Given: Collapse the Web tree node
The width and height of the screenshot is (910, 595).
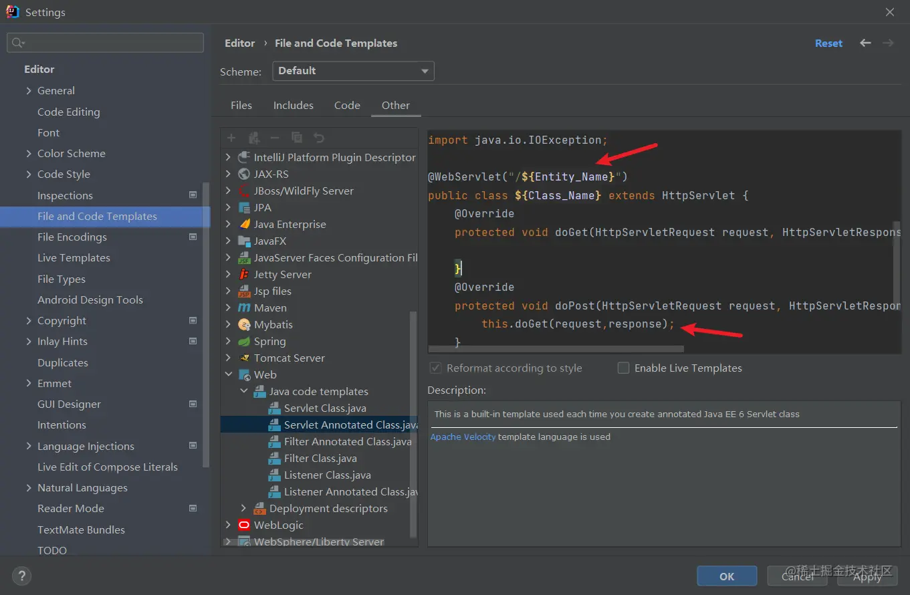Looking at the screenshot, I should click(x=229, y=375).
